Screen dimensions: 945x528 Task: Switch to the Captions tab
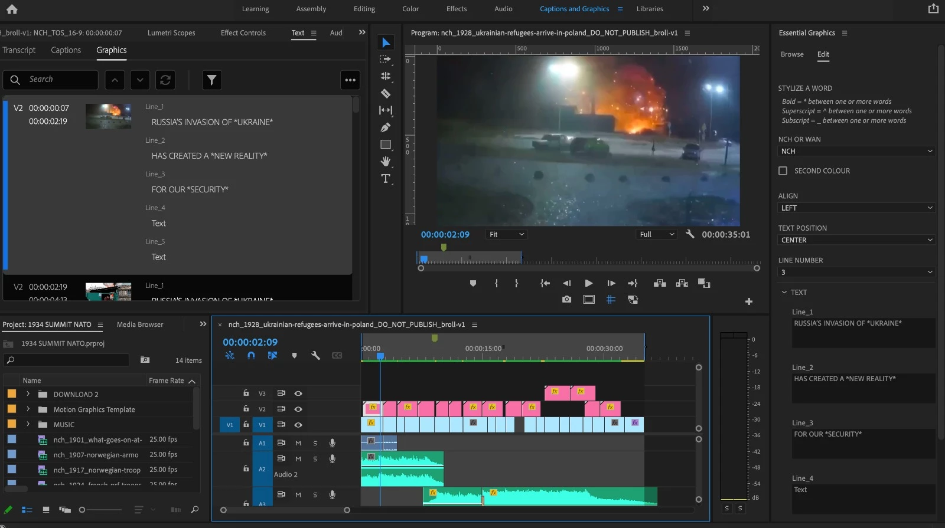(66, 50)
